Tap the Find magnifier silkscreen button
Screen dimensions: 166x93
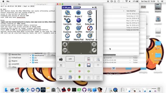94,50
